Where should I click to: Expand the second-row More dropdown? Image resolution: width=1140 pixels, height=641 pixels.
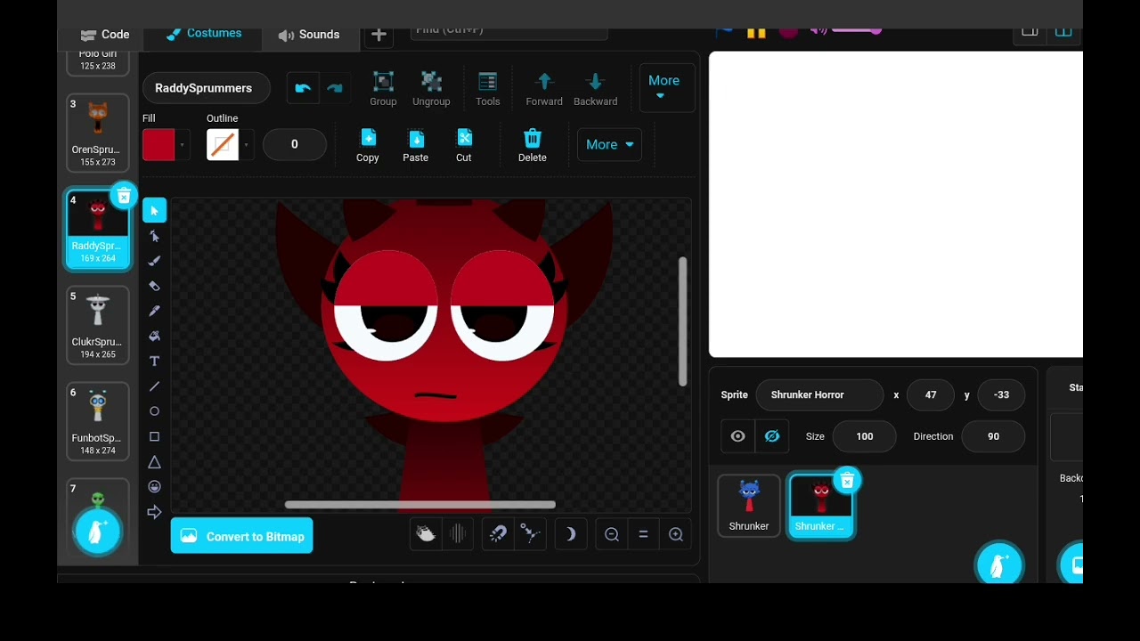[x=609, y=144]
